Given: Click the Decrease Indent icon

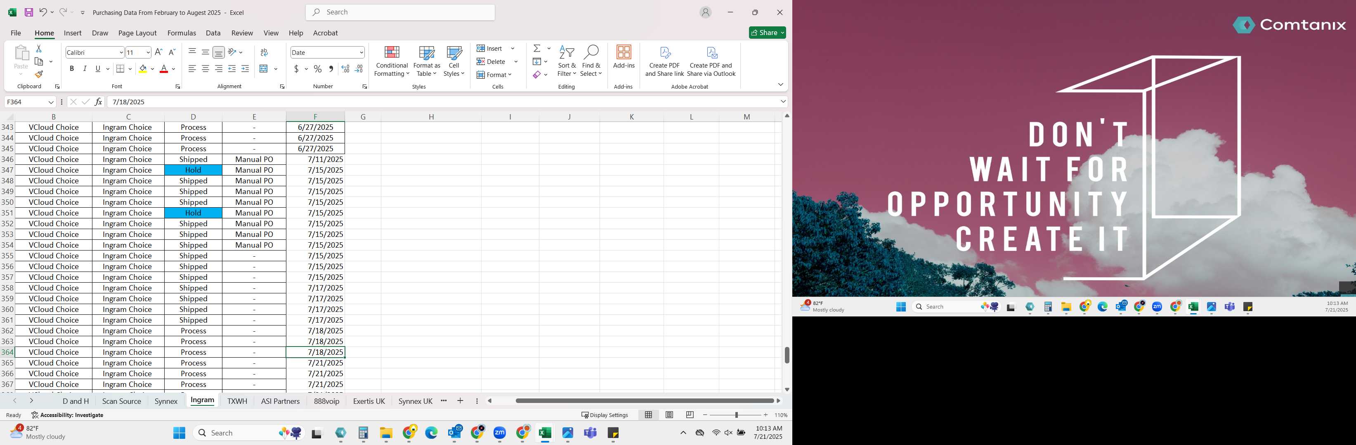Looking at the screenshot, I should [232, 69].
